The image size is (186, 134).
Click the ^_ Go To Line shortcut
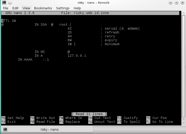pos(160,122)
